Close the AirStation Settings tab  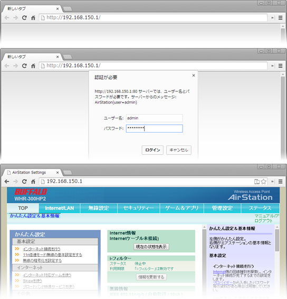[58, 173]
